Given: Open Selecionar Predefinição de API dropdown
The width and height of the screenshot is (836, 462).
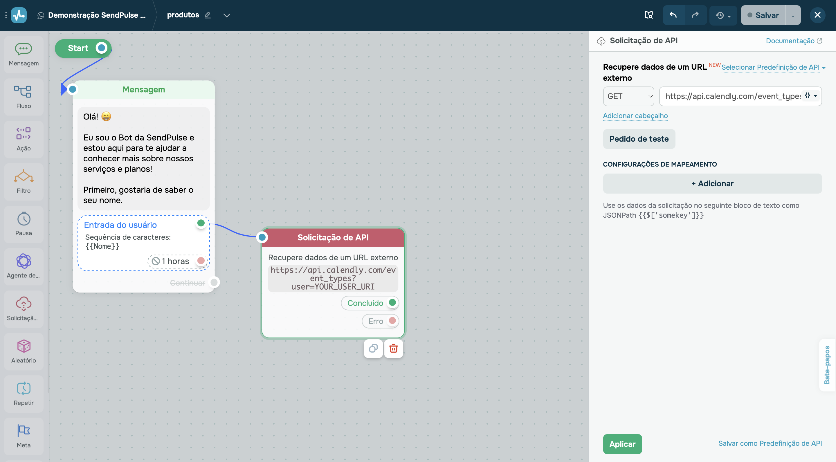Looking at the screenshot, I should [x=773, y=68].
